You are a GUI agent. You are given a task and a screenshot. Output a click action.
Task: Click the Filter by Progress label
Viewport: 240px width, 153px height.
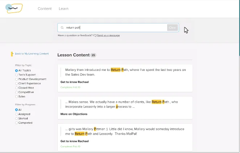25,105
